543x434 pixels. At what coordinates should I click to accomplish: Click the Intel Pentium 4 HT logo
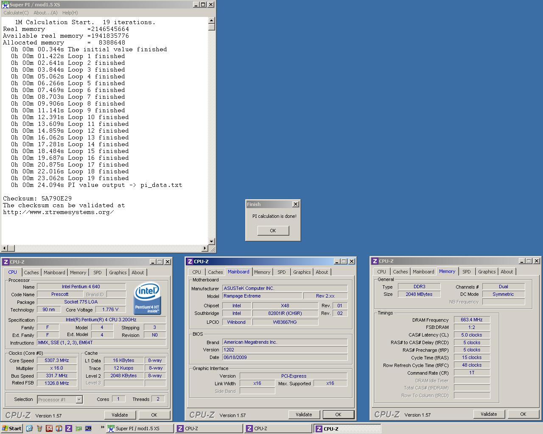[x=147, y=299]
